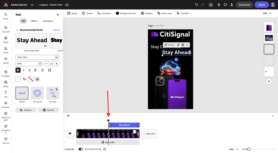Toggle Italic text formatting
278x153 pixels.
click(24, 70)
